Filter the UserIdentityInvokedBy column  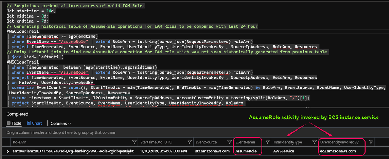click(x=371, y=142)
